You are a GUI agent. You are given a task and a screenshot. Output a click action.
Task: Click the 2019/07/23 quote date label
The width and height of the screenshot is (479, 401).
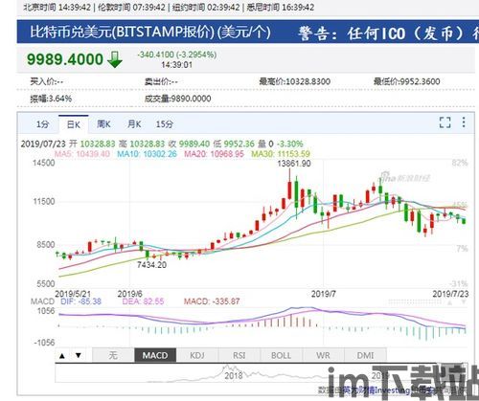43,144
